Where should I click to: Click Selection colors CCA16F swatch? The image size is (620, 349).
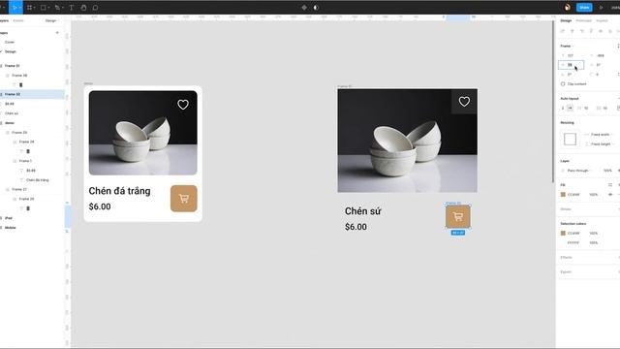pos(563,233)
